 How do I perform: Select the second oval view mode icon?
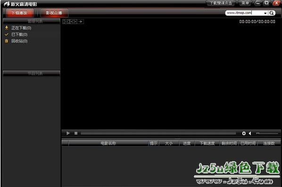[x=73, y=22]
